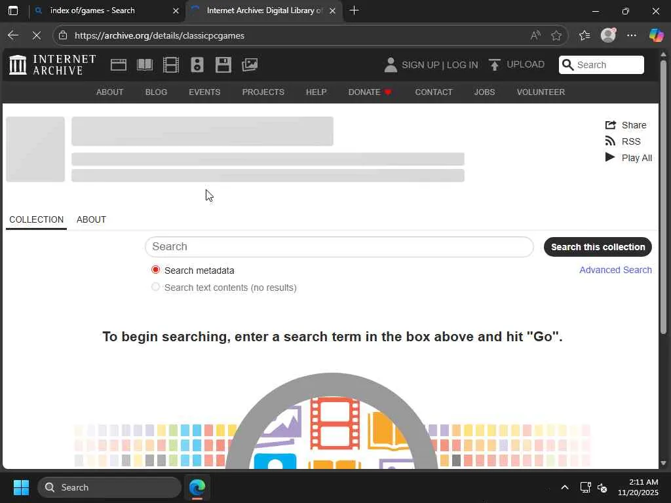The height and width of the screenshot is (503, 671).
Task: Click the SIGN UP link
Action: pos(420,65)
